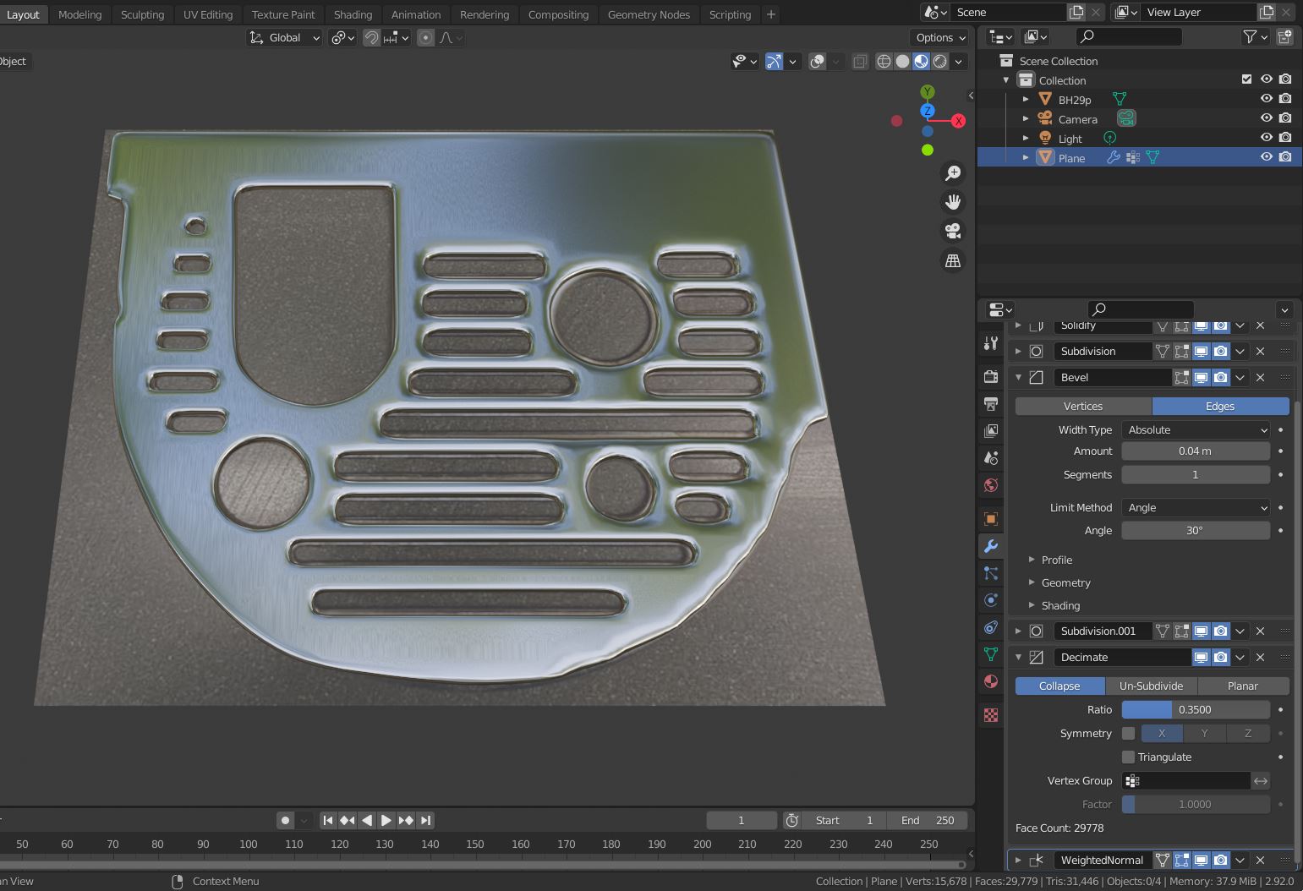Image resolution: width=1303 pixels, height=891 pixels.
Task: Select rendered viewport shading
Action: [x=940, y=61]
